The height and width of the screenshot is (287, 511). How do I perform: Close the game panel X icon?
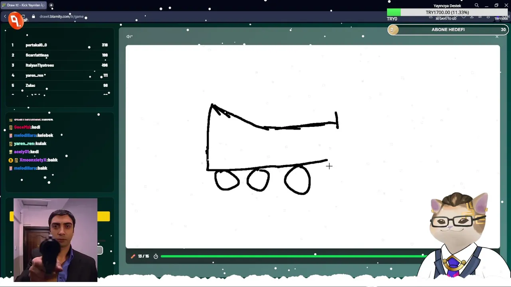pyautogui.click(x=497, y=37)
